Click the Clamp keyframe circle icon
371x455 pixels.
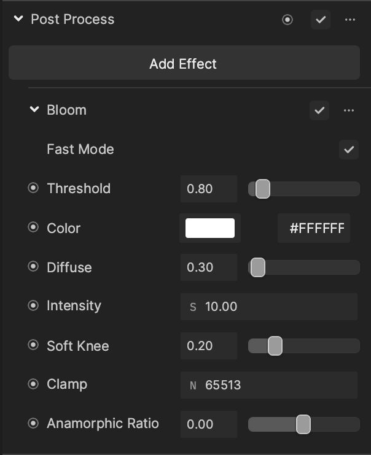coord(33,384)
